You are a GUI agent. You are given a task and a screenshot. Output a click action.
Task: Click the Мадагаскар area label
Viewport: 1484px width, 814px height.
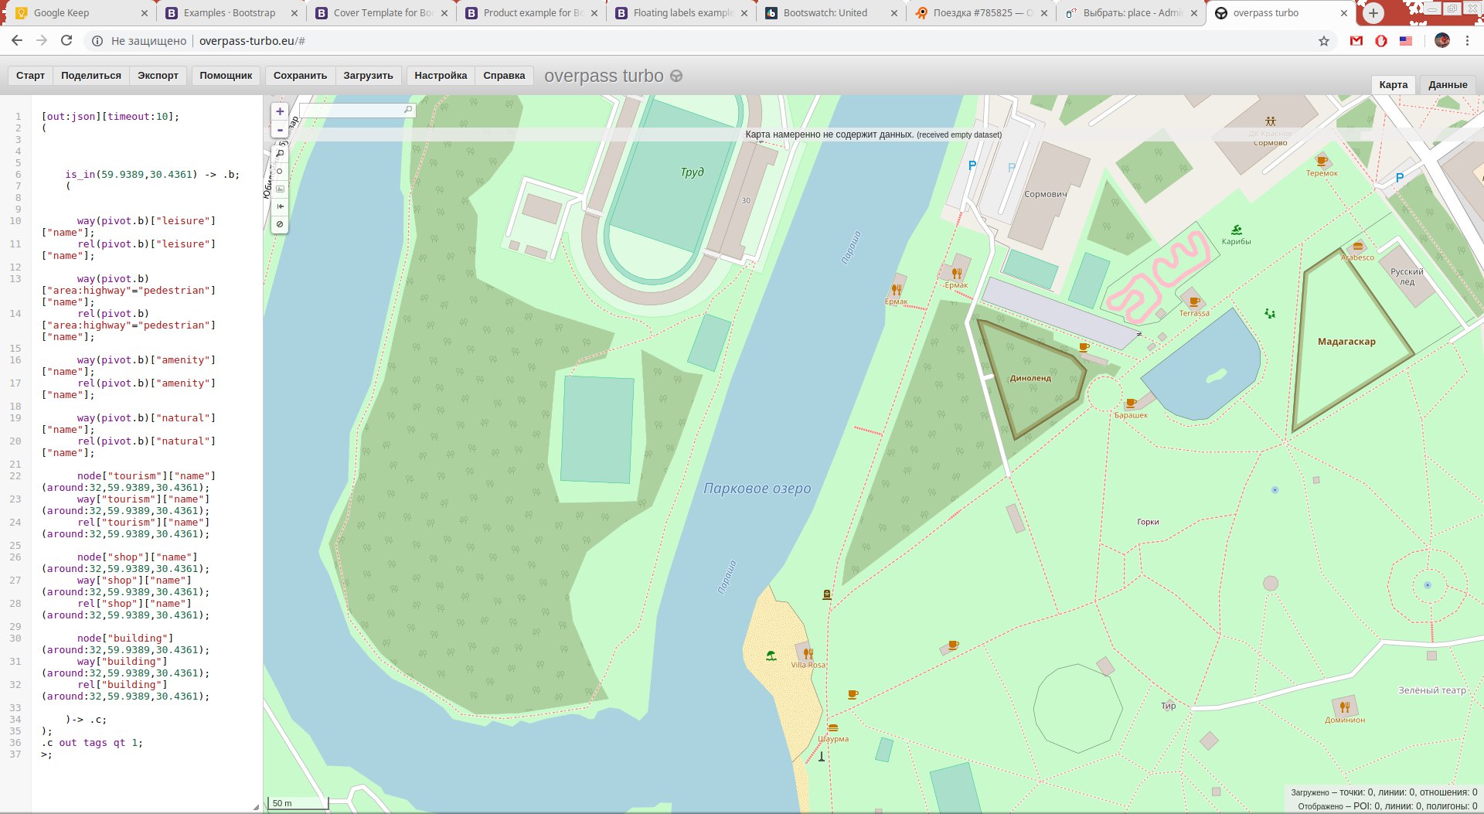(x=1346, y=342)
